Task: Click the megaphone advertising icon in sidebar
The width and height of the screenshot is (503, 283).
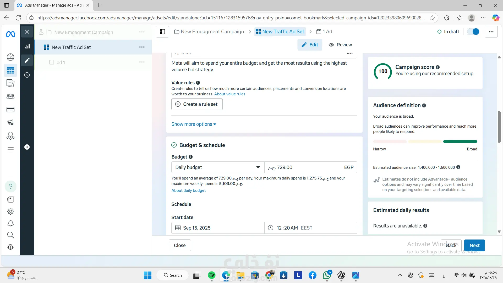Action: [10, 122]
